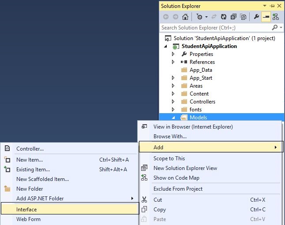Choose Cut from context menu
285x225 pixels.
point(210,200)
